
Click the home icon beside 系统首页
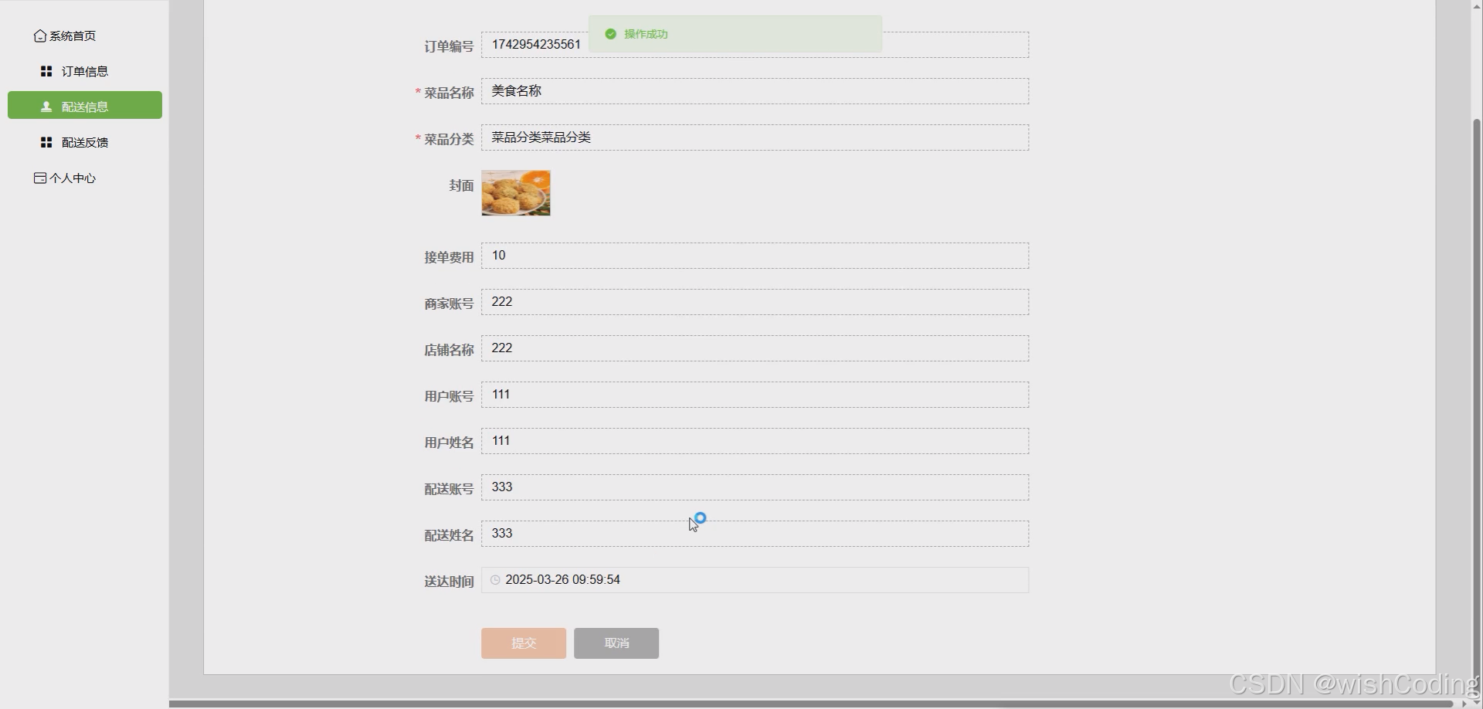coord(39,36)
